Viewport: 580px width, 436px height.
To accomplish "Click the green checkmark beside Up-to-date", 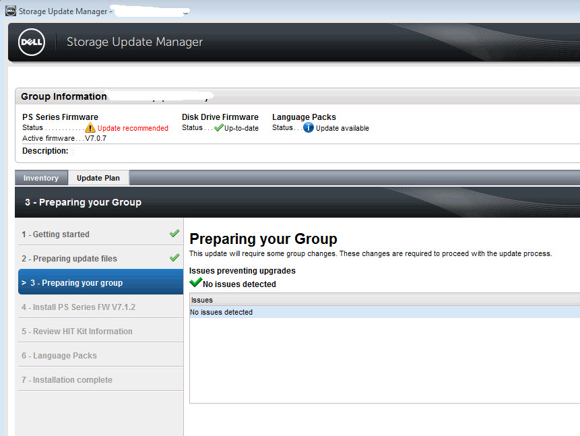I will pyautogui.click(x=219, y=127).
